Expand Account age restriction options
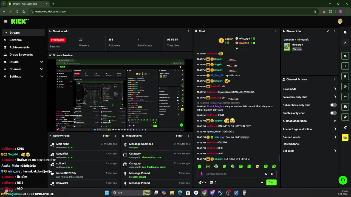The width and height of the screenshot is (351, 197). [x=335, y=129]
